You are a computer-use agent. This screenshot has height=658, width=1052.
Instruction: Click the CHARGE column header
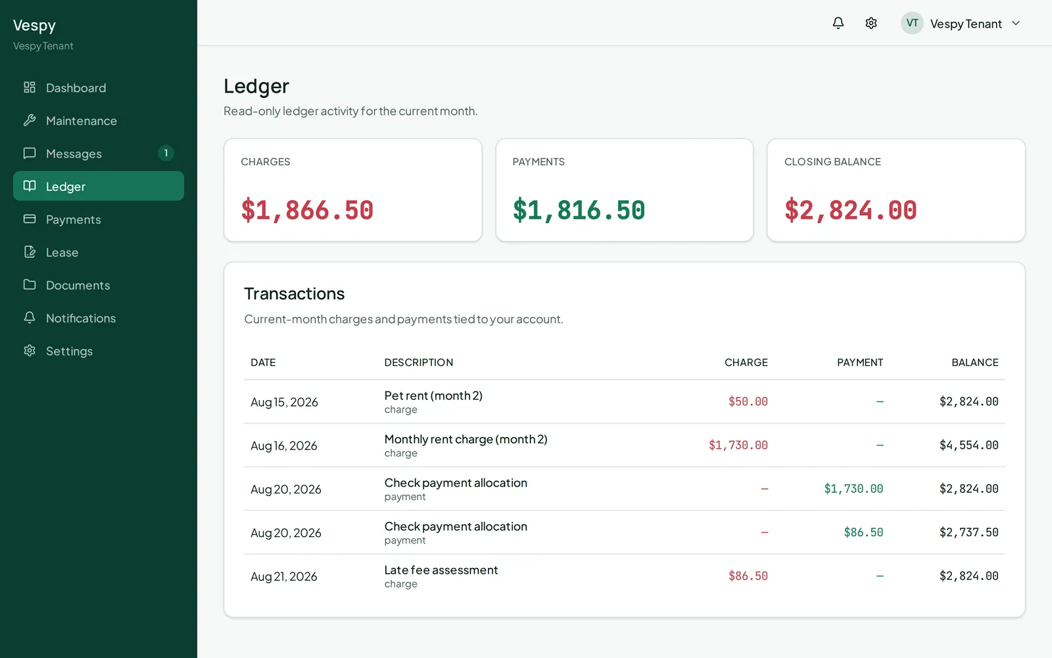click(746, 363)
